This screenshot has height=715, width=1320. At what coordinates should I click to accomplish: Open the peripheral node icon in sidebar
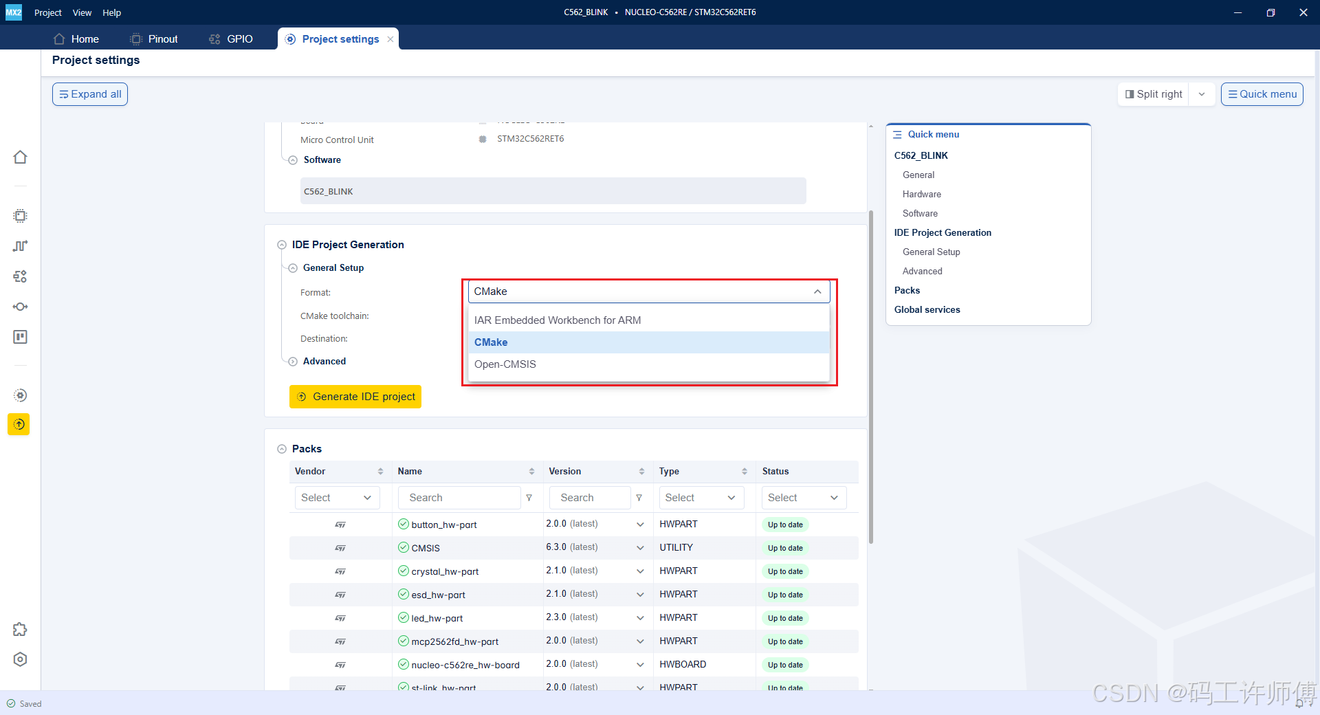pos(20,307)
